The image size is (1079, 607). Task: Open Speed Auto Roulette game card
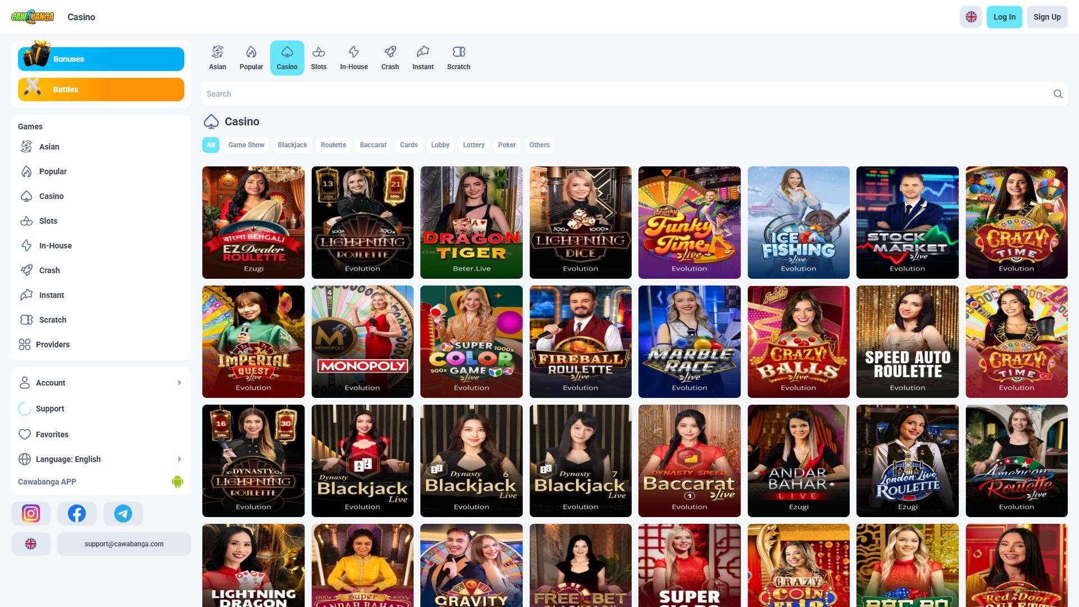pos(908,342)
